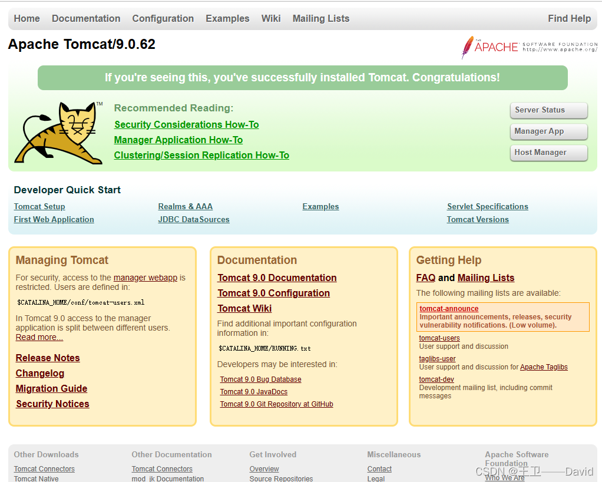The height and width of the screenshot is (482, 602).
Task: Open Tomcat 9.0 Configuration link
Action: [274, 293]
